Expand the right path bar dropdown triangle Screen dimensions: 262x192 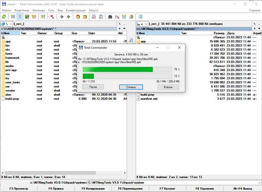pyautogui.click(x=137, y=29)
